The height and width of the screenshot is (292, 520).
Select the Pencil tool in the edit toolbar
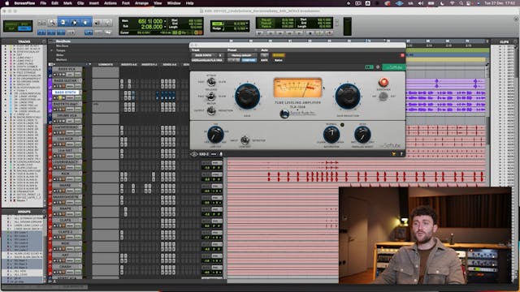click(x=107, y=23)
